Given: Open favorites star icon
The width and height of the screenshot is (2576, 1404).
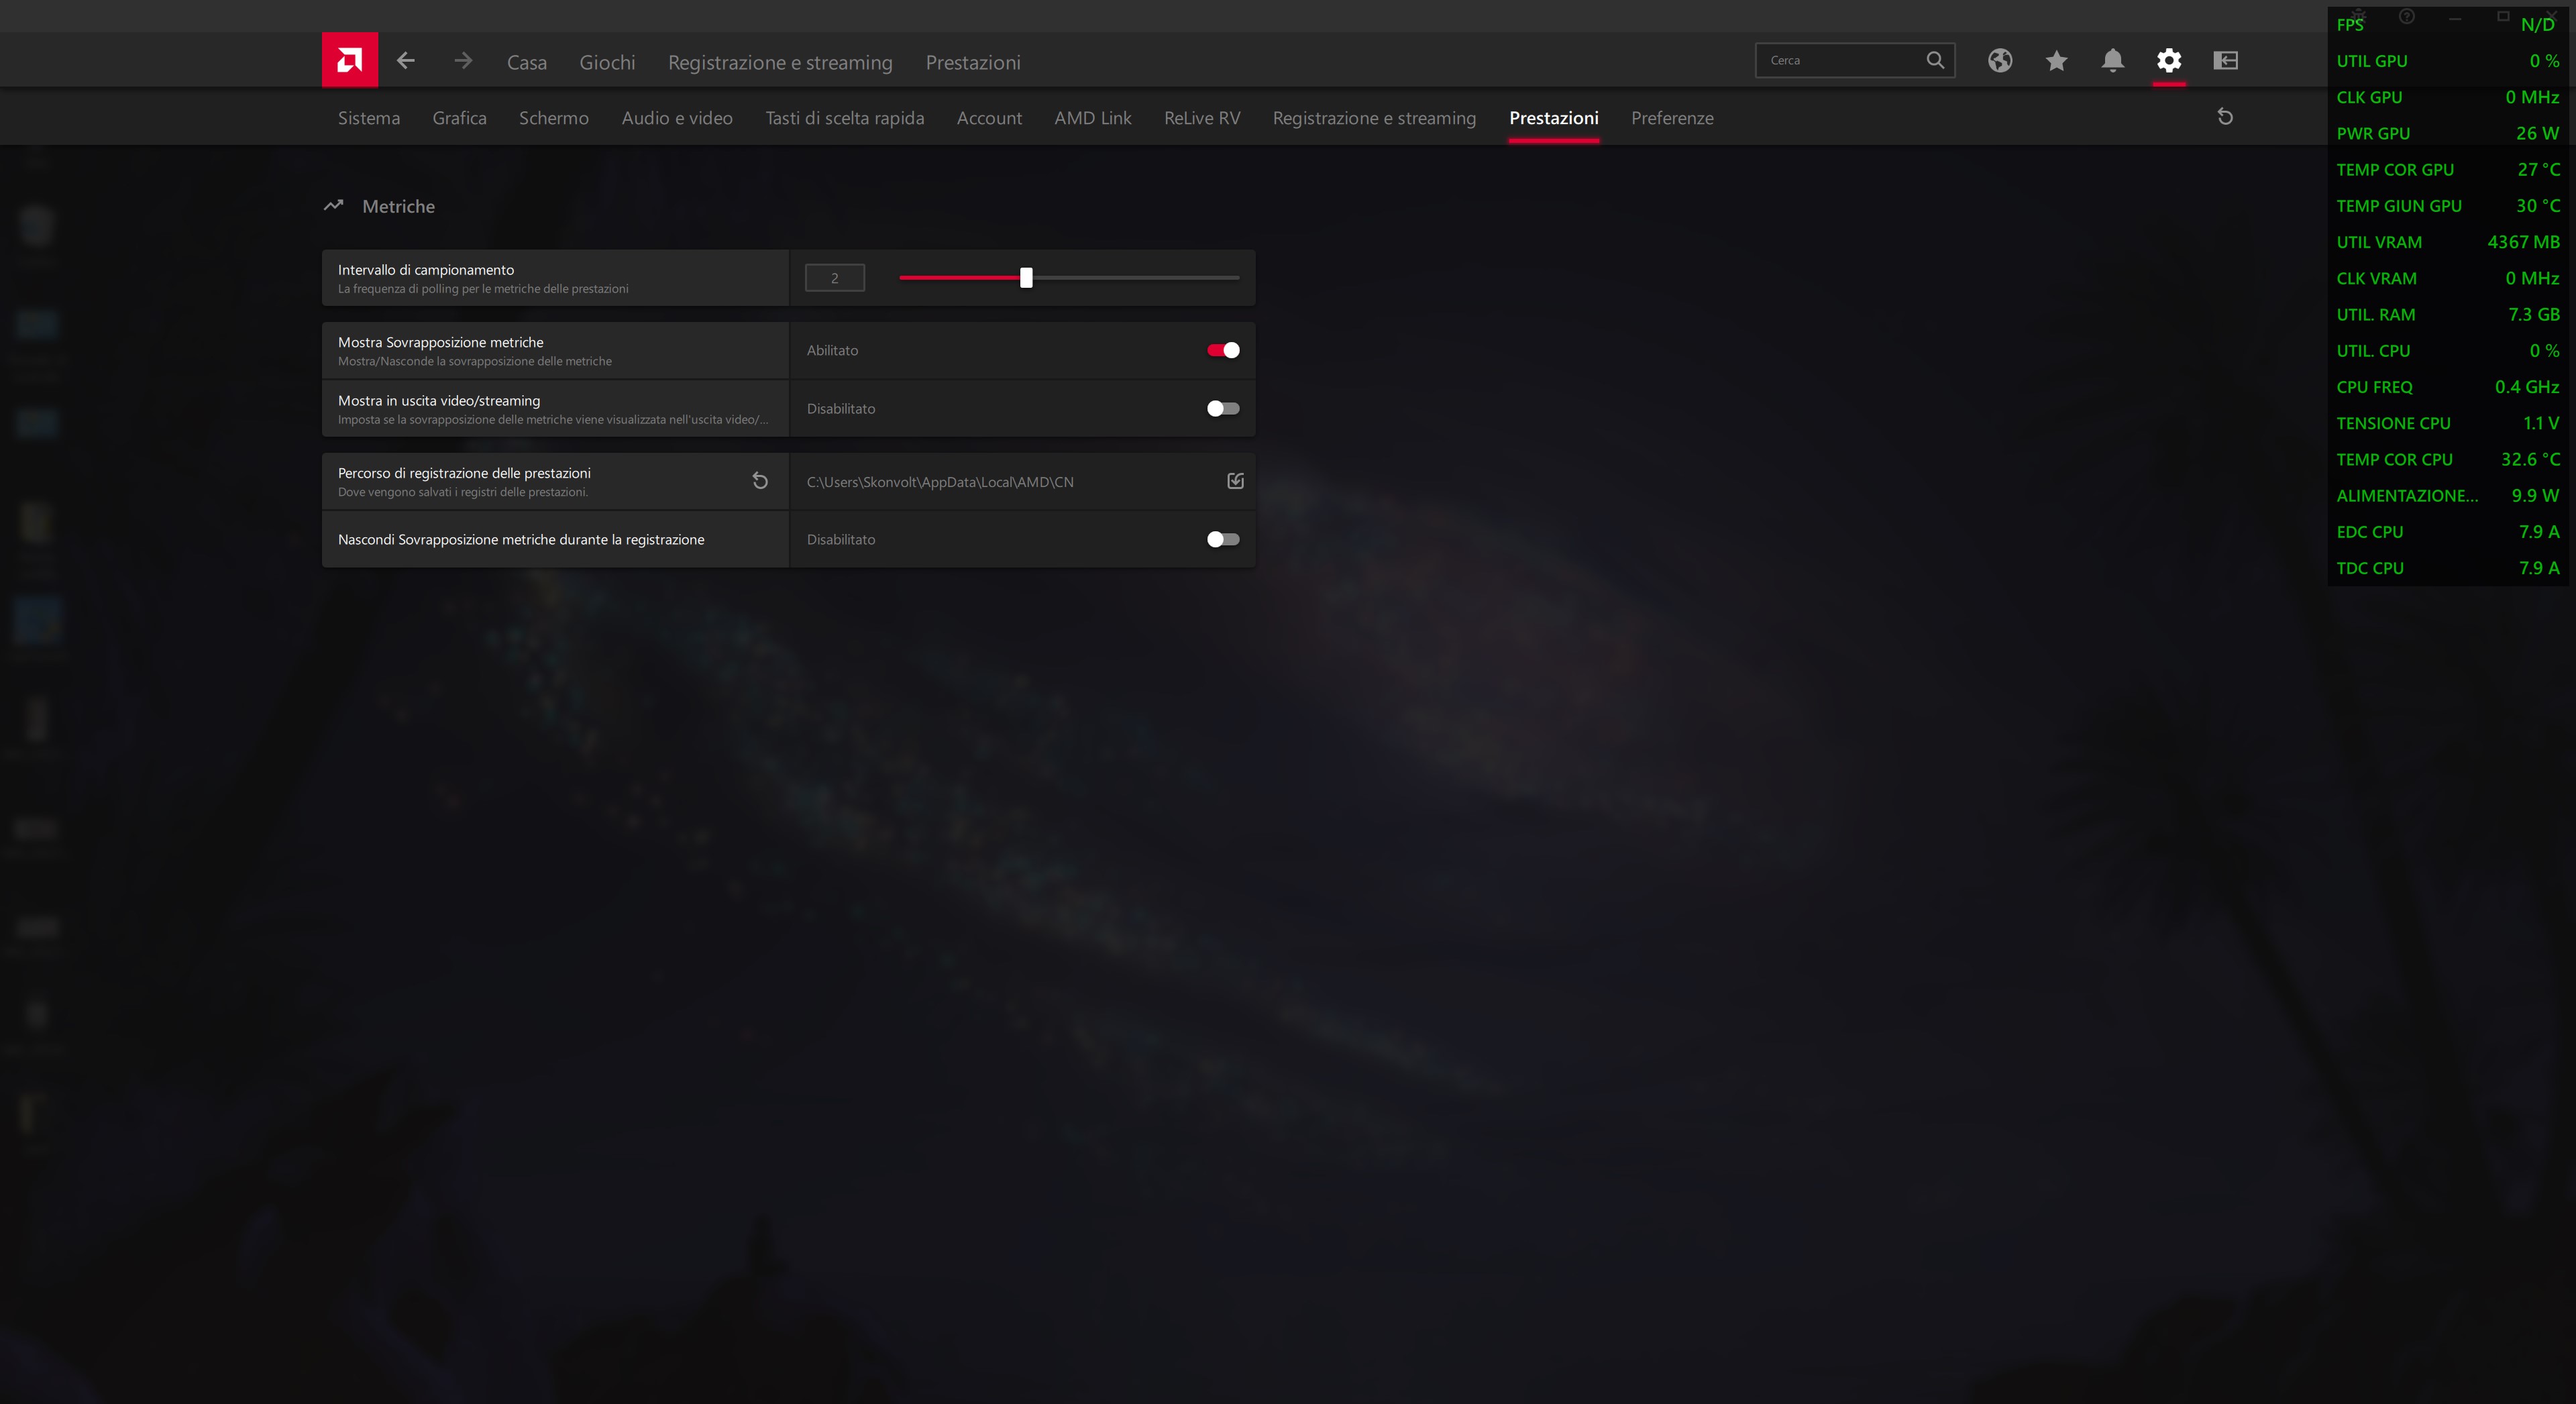Looking at the screenshot, I should [x=2056, y=61].
